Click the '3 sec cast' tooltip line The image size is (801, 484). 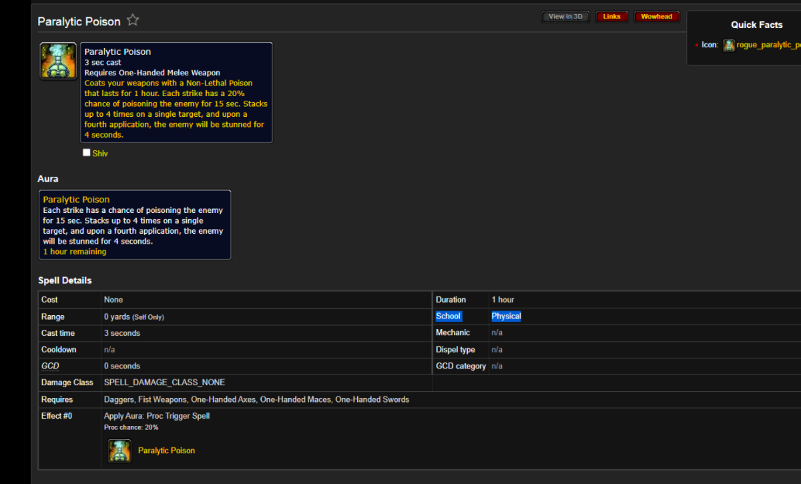point(103,62)
